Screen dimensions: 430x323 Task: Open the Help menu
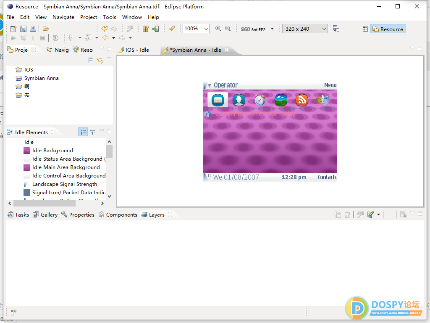click(x=153, y=17)
